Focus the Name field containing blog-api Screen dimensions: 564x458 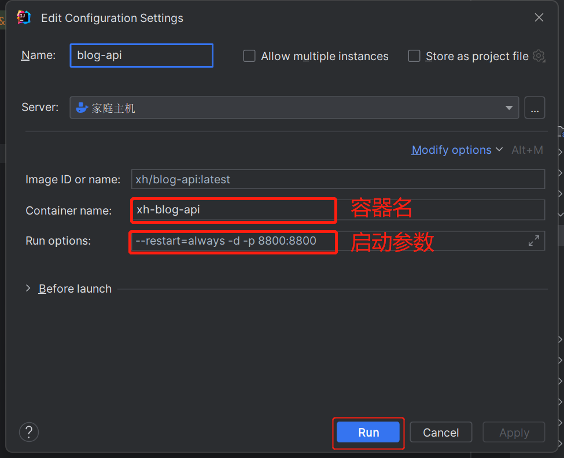pyautogui.click(x=142, y=56)
